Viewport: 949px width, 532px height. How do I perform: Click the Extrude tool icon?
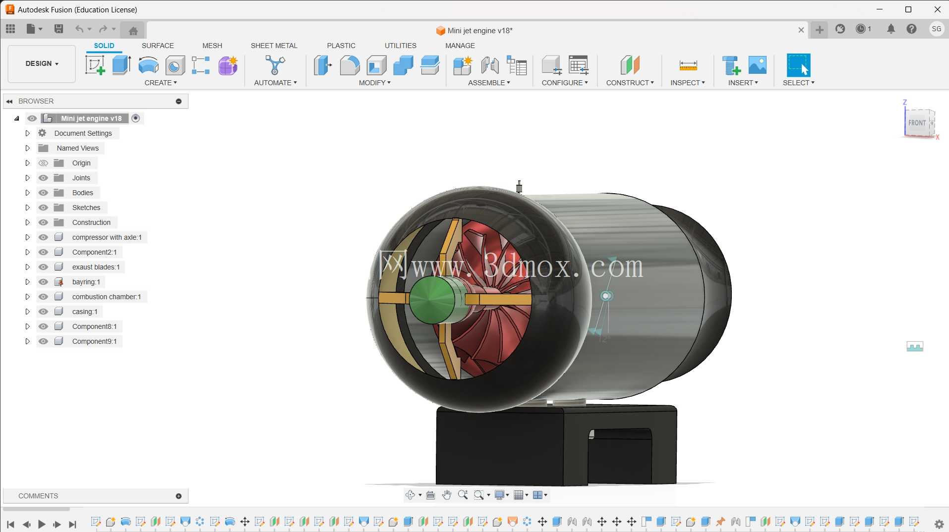(x=121, y=65)
